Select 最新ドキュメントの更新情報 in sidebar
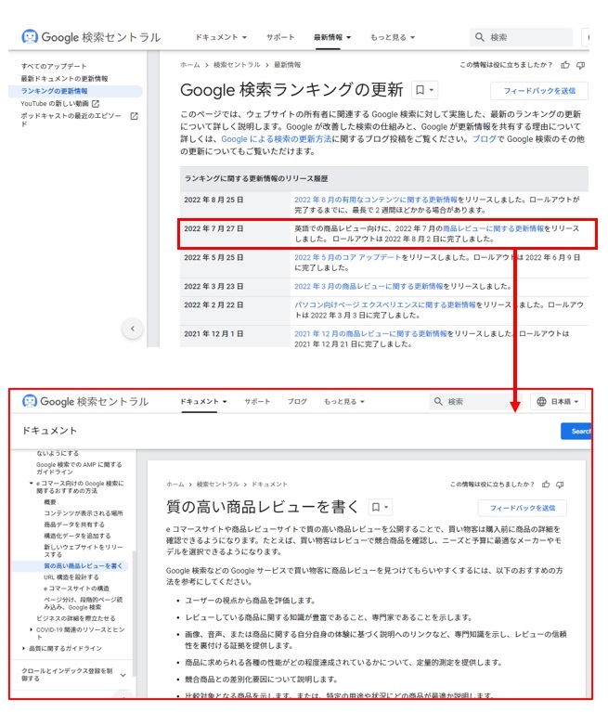The height and width of the screenshot is (712, 608). click(64, 79)
